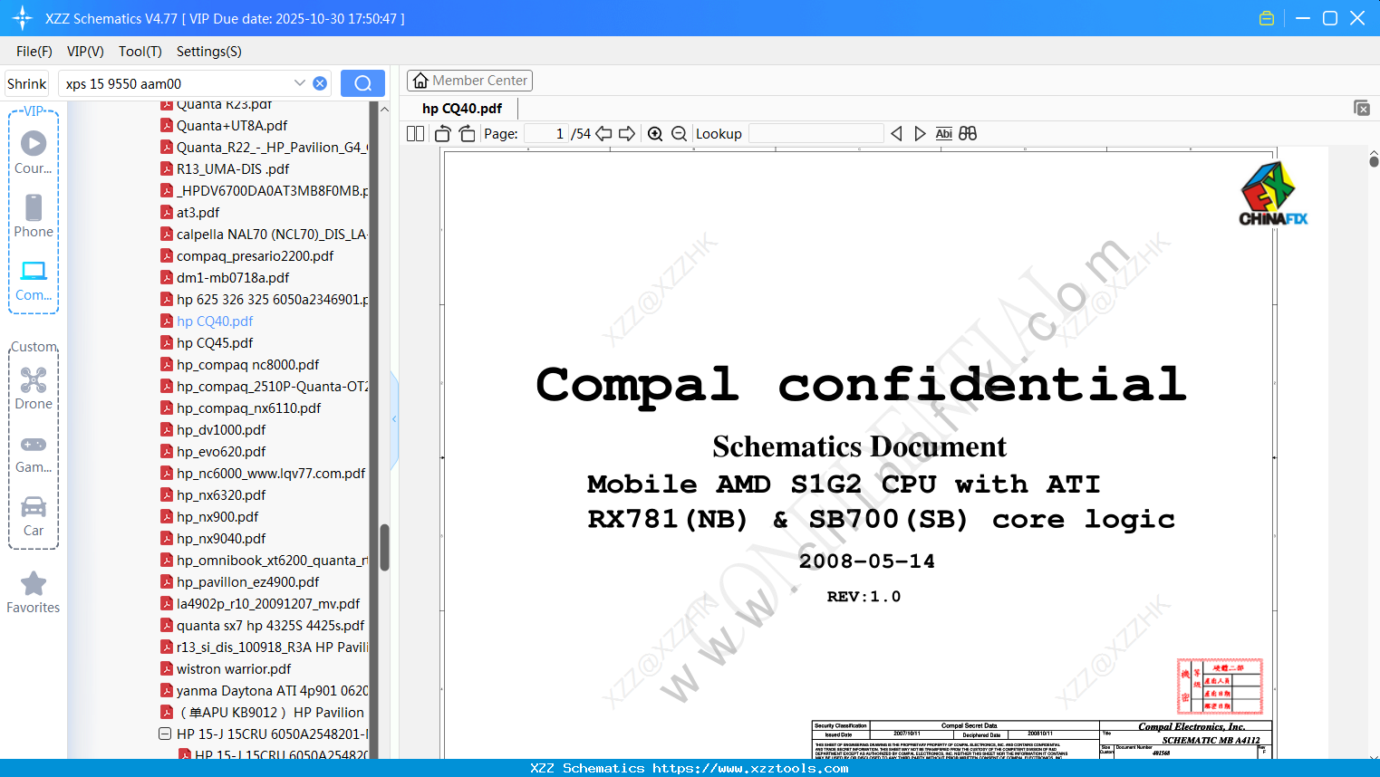Open hp_compaq_nx6110.pdf
The width and height of the screenshot is (1380, 777).
pyautogui.click(x=248, y=408)
